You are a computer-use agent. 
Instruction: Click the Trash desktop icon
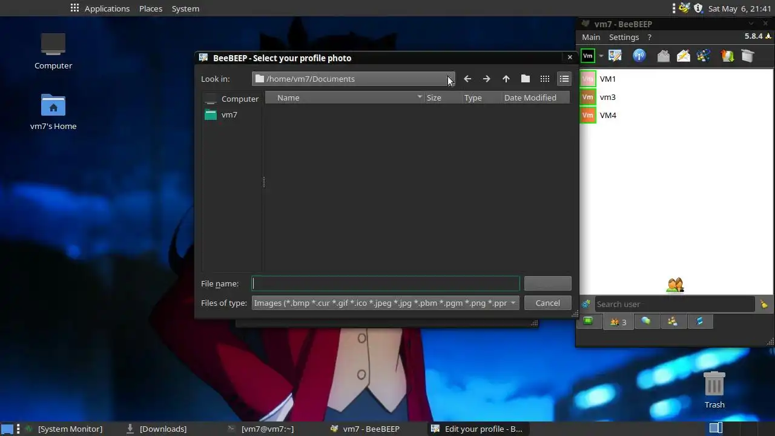714,390
